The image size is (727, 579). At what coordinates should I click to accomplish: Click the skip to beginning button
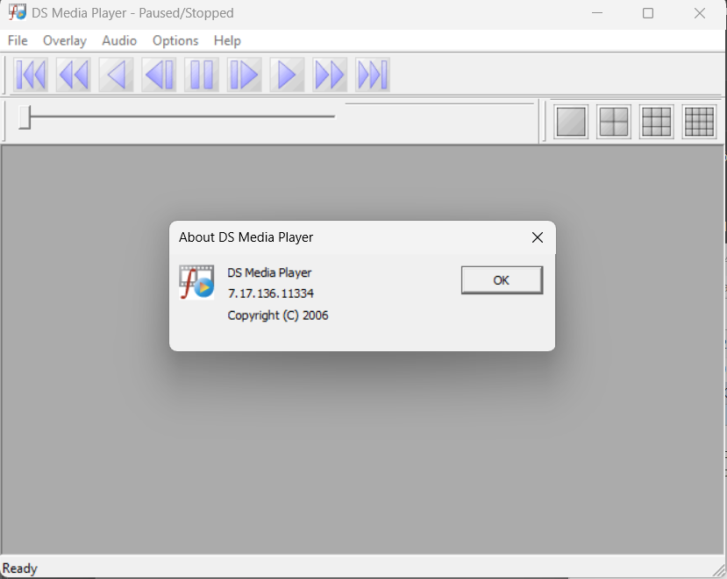pos(31,75)
